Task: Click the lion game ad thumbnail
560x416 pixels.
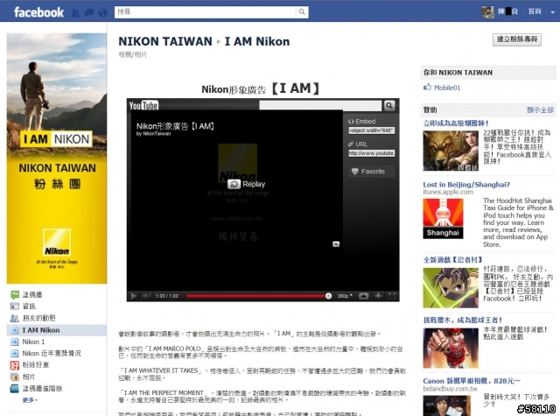Action: point(451,151)
